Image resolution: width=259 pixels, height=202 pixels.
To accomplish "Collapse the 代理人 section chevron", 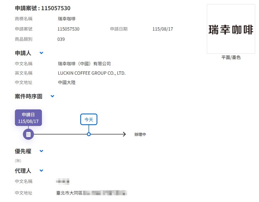I will point(41,171).
